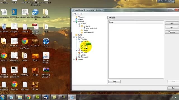This screenshot has height=100, width=179.
Task: Click the Exit button
Action: point(173,88)
